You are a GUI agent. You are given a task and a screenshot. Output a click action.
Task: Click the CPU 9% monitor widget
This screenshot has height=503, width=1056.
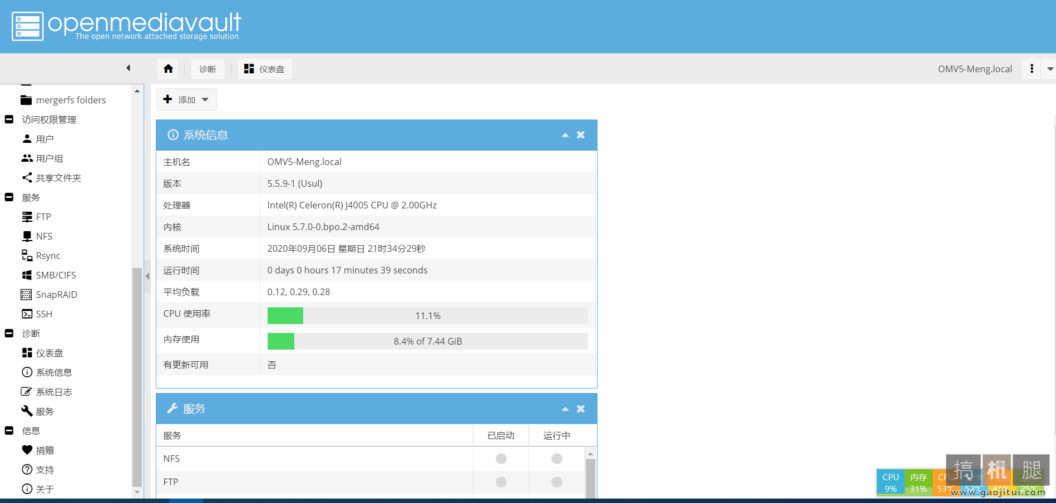[x=891, y=482]
